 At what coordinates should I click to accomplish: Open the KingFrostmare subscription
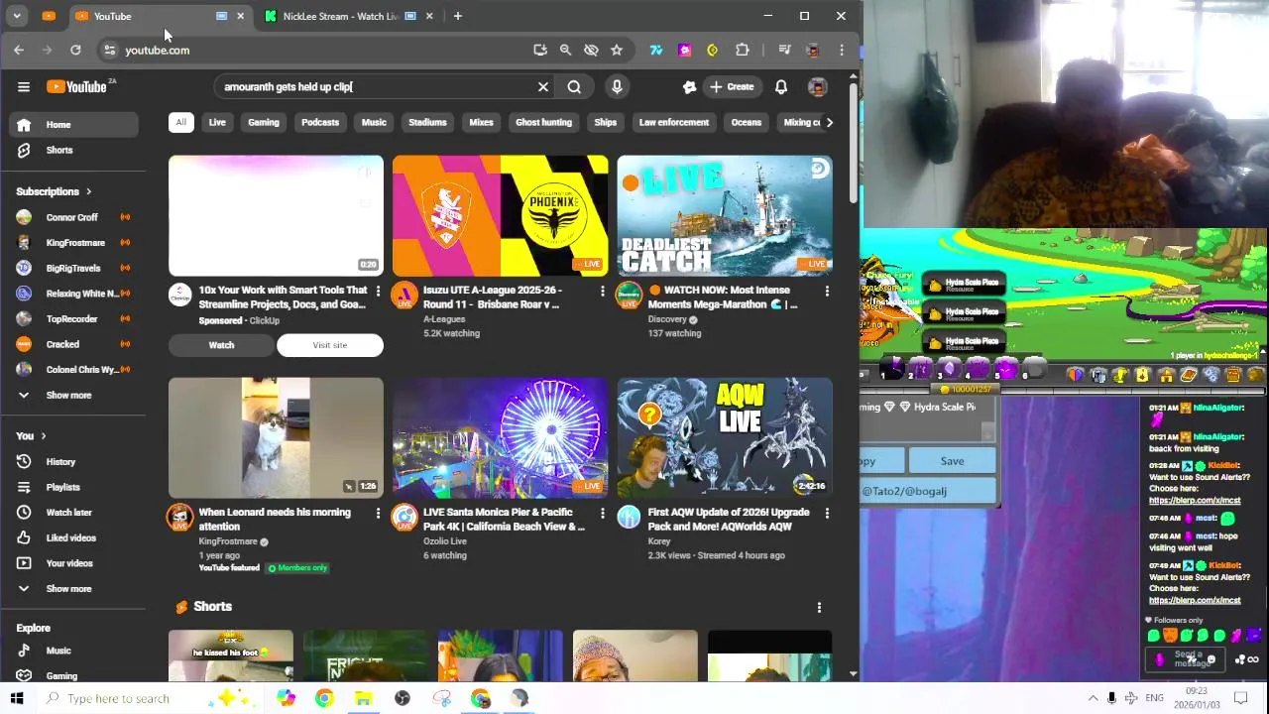(x=74, y=242)
